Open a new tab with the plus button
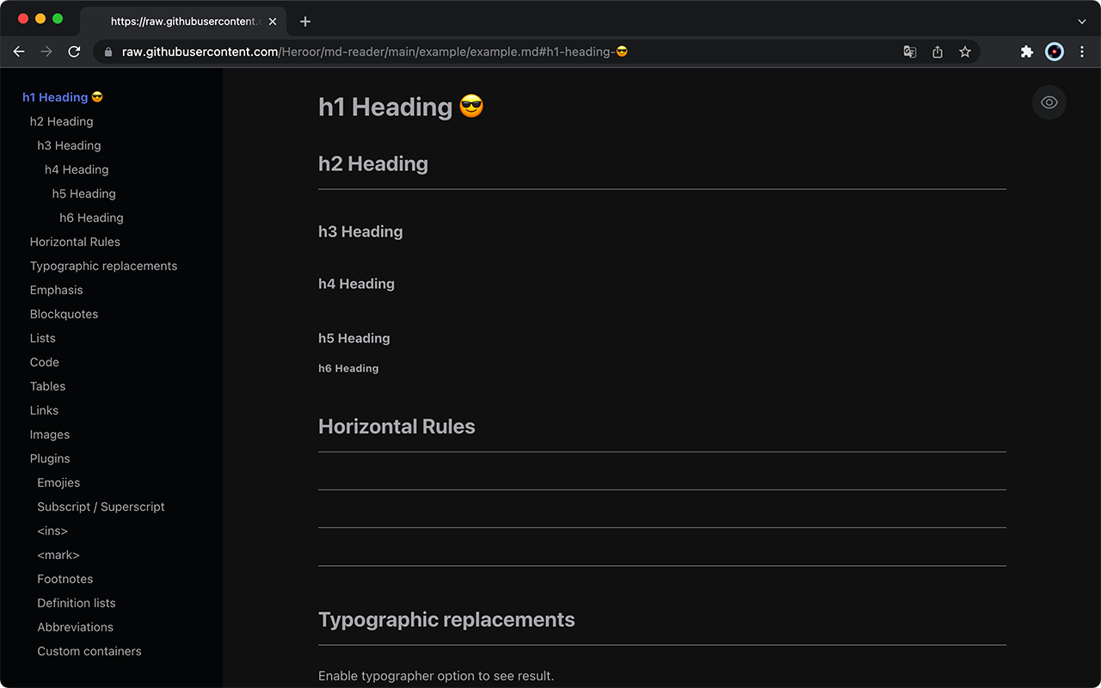 (304, 21)
